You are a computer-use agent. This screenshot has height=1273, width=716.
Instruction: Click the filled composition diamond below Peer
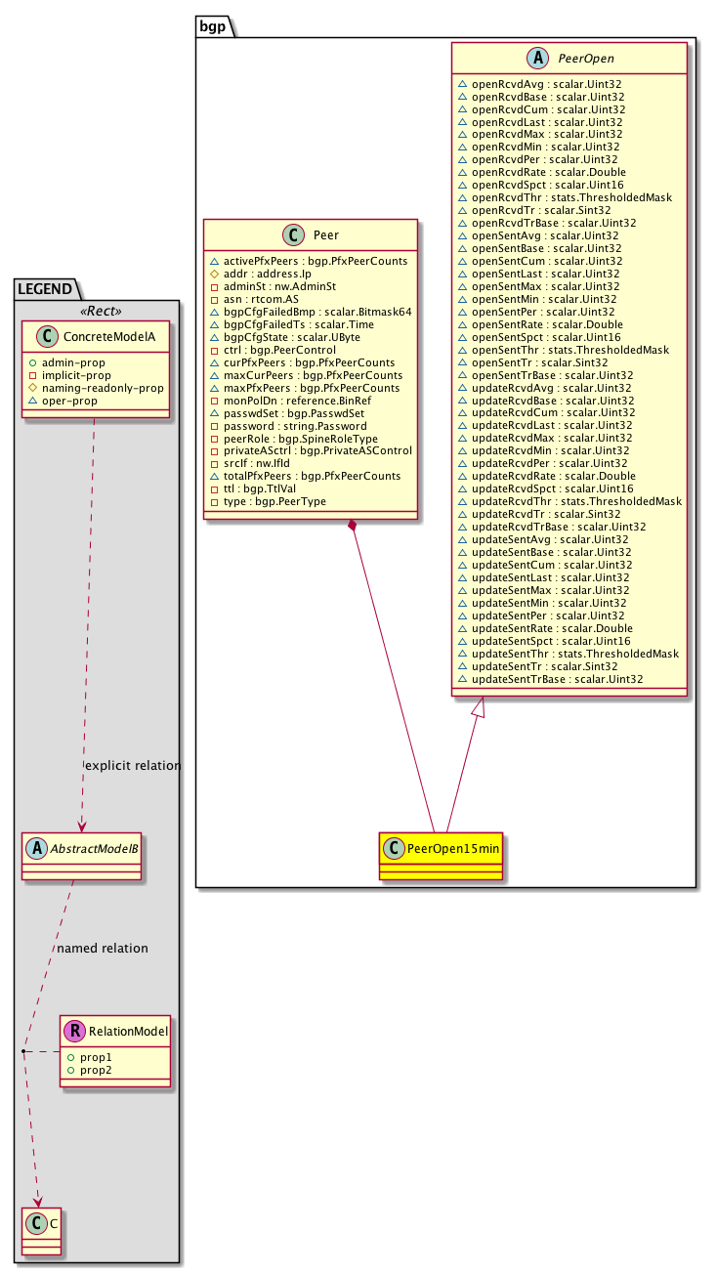[354, 527]
